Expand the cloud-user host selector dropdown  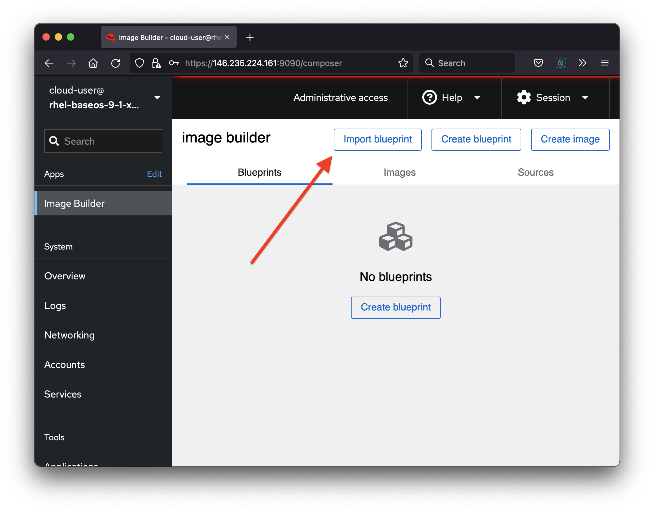click(158, 98)
